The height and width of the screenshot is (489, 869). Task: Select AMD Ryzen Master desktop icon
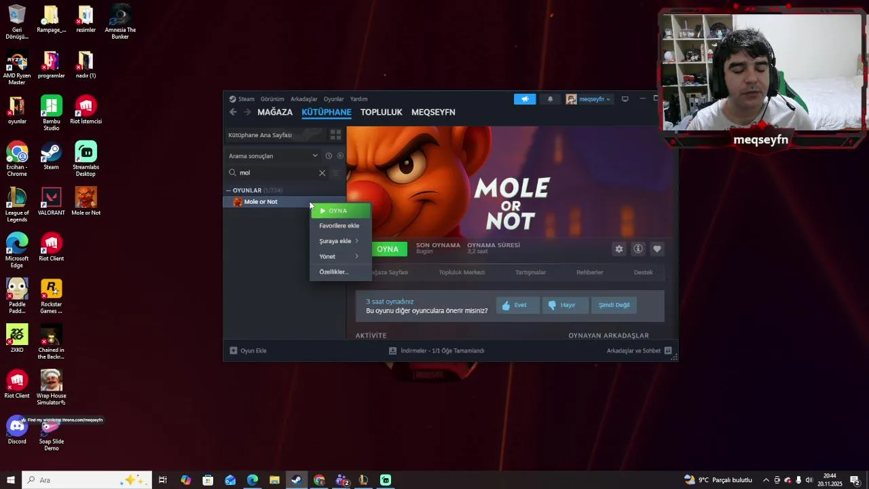coord(17,68)
